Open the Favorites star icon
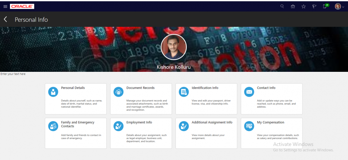The width and height of the screenshot is (348, 160). [304, 6]
